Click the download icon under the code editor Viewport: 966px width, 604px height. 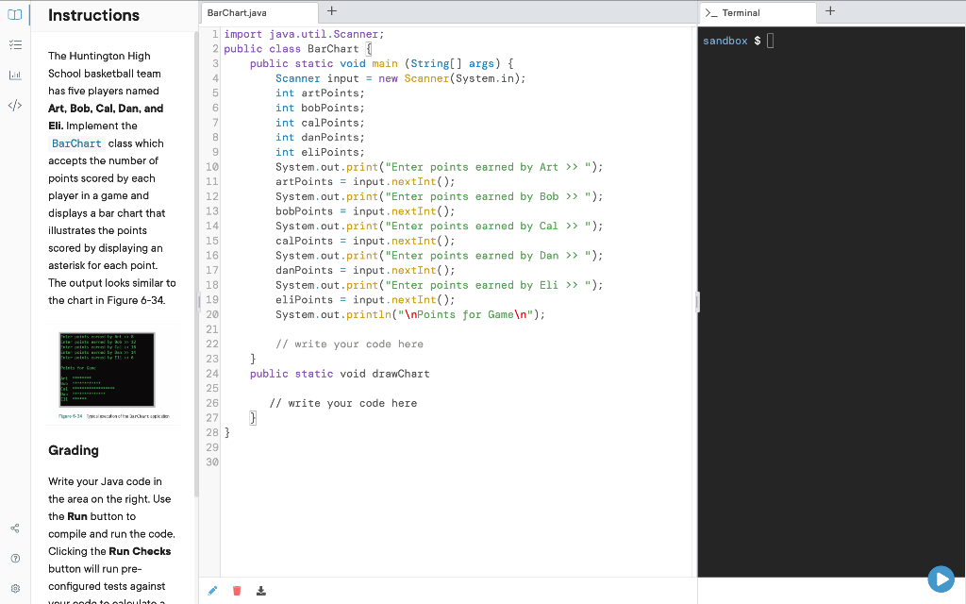[x=260, y=590]
